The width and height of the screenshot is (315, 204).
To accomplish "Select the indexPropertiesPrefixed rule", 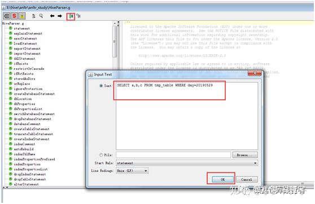I will click(34, 159).
